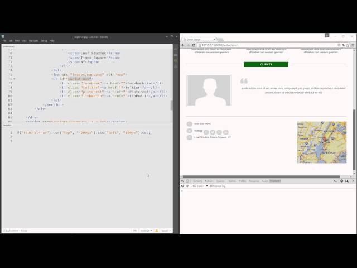Click the location pin icon beside Leaf Studios
Image resolution: width=357 pixels, height=268 pixels.
point(190,137)
